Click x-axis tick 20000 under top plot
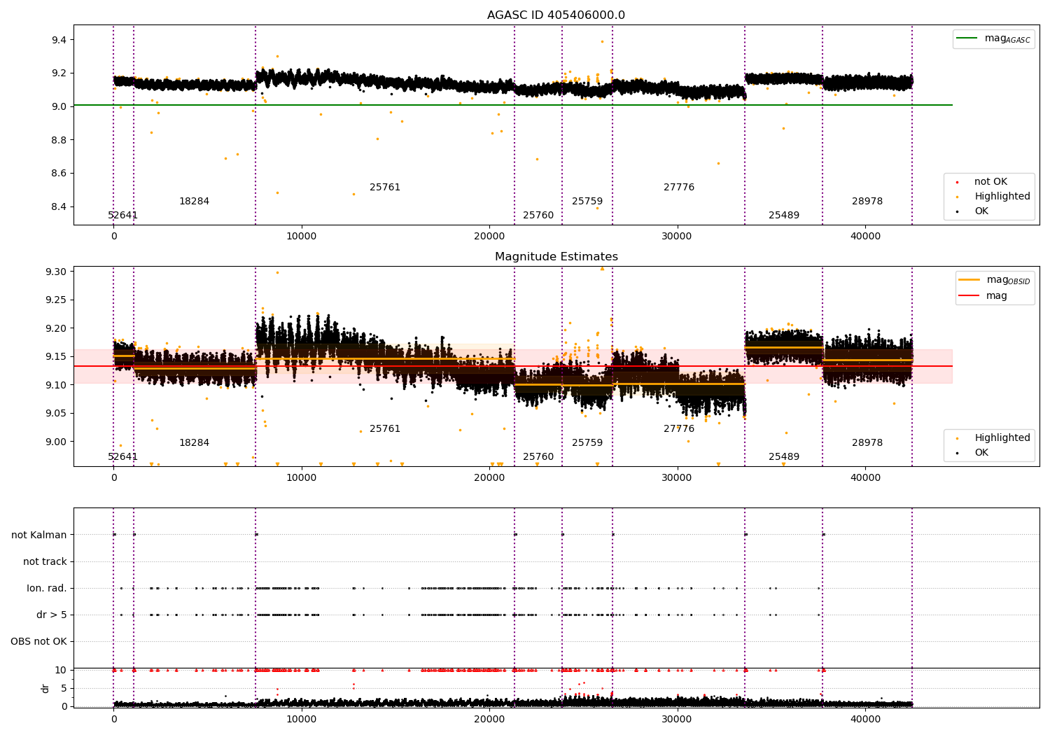This screenshot has height=735, width=1050. (489, 237)
